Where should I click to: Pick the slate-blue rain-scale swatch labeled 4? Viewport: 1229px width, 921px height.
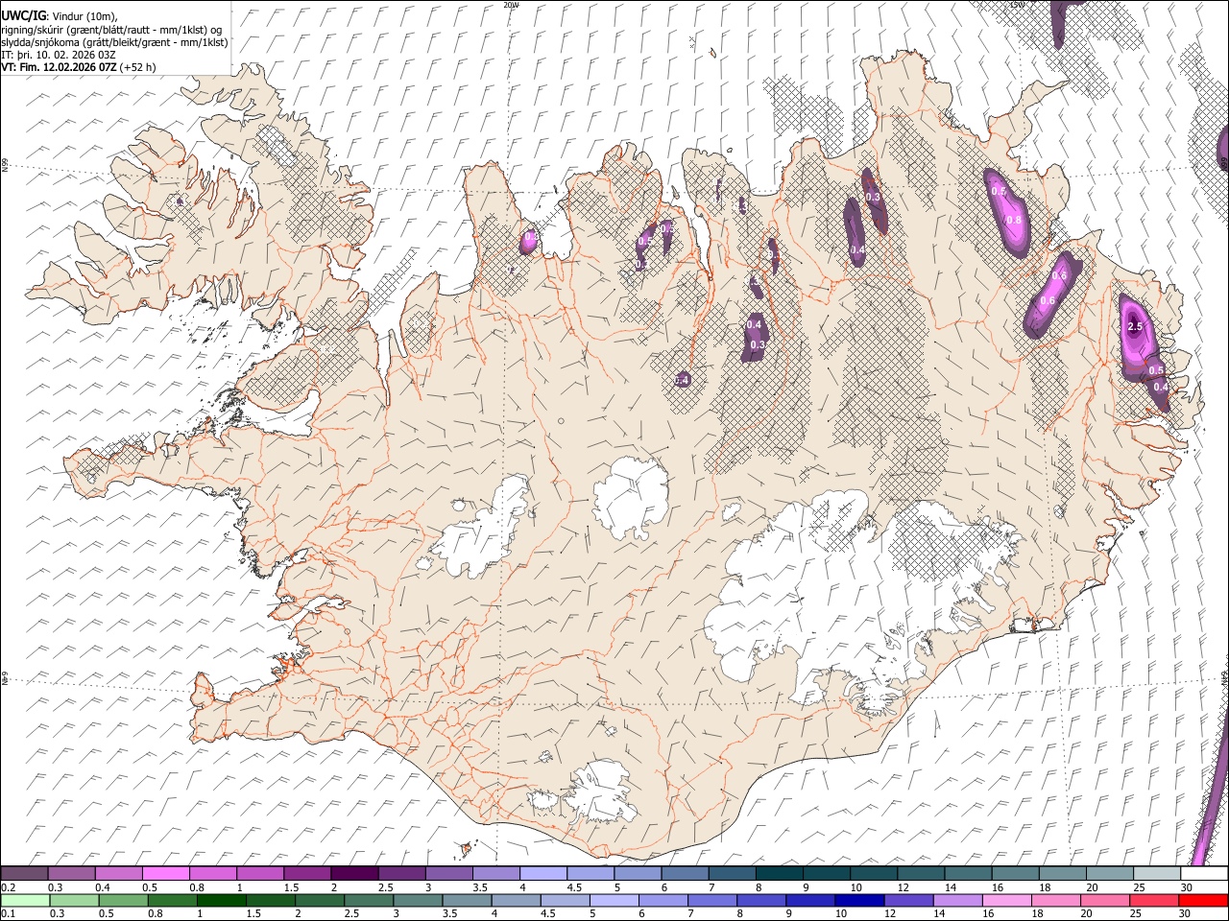point(517,900)
